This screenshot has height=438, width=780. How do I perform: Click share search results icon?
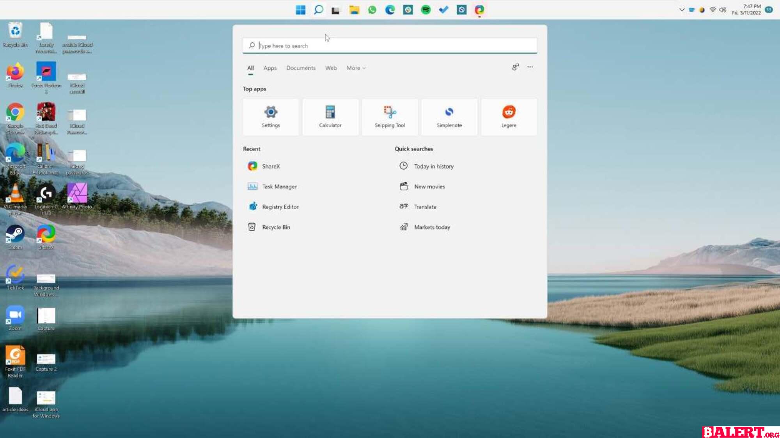coord(514,66)
